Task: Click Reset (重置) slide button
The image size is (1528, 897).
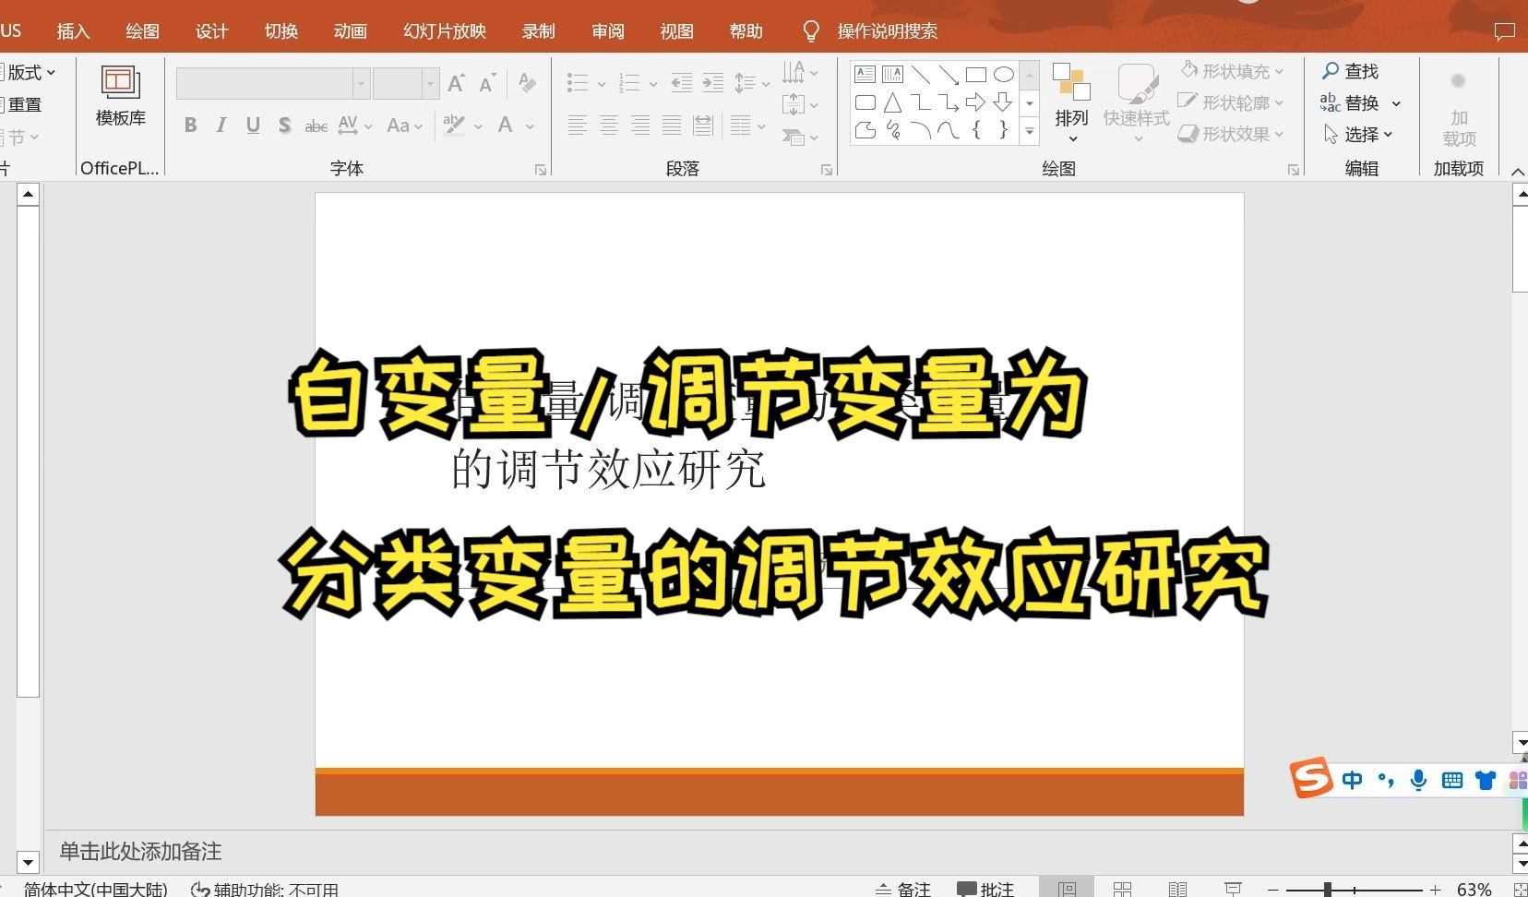Action: (22, 104)
